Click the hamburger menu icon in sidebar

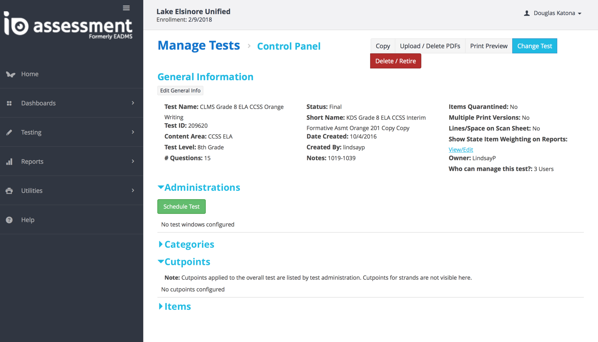point(126,8)
